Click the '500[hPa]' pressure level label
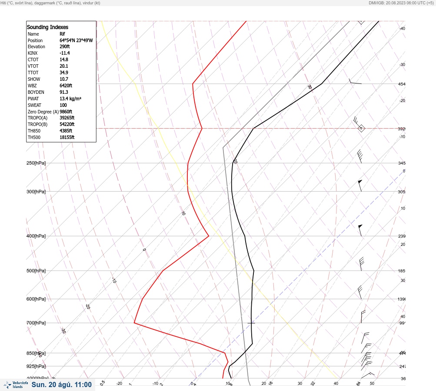 click(36, 271)
